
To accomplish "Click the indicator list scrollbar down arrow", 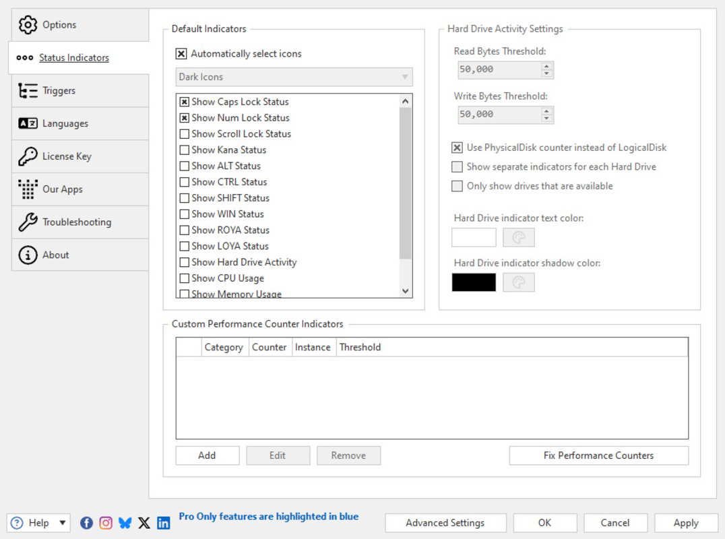I will tap(405, 290).
